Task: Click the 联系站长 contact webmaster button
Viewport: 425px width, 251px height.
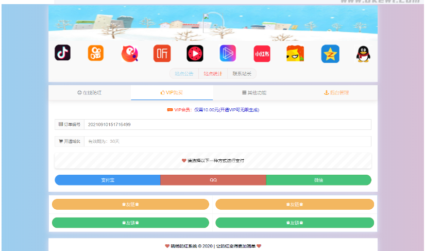Action: point(242,74)
